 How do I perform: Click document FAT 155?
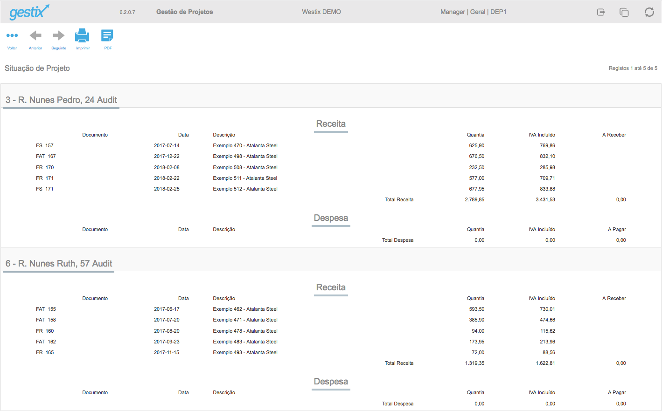[46, 309]
